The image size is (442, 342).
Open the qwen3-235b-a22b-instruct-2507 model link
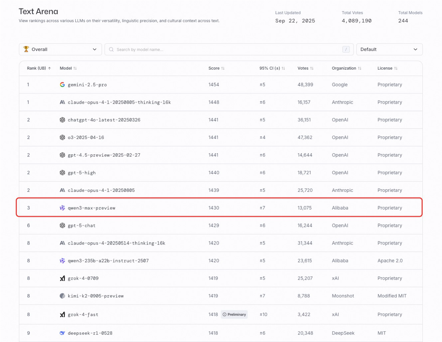(108, 261)
